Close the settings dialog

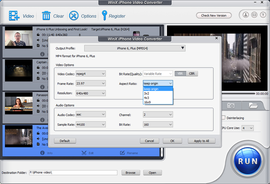pos(216,38)
